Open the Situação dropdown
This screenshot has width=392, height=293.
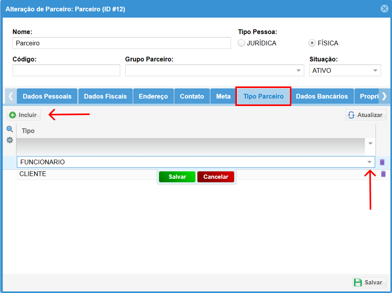click(x=376, y=71)
